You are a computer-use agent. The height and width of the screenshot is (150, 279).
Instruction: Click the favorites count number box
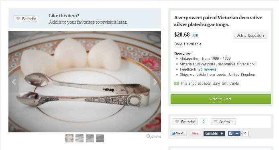tap(204, 122)
